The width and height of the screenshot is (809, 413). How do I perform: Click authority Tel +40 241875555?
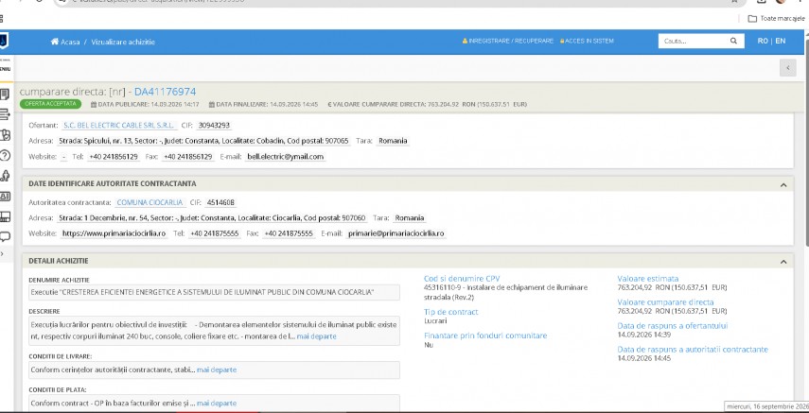(215, 233)
